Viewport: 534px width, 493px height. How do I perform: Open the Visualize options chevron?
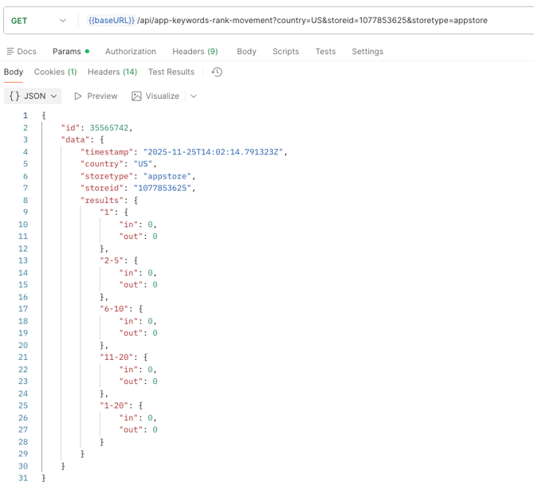[194, 96]
